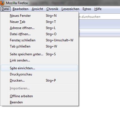Image resolution: width=120 pixels, height=114 pixels.
Task: Focus the durchsuchen search field
Action: pos(99,17)
